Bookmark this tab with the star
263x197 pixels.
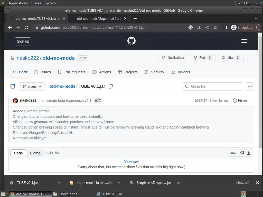215,27
